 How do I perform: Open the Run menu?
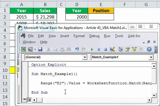(107, 36)
